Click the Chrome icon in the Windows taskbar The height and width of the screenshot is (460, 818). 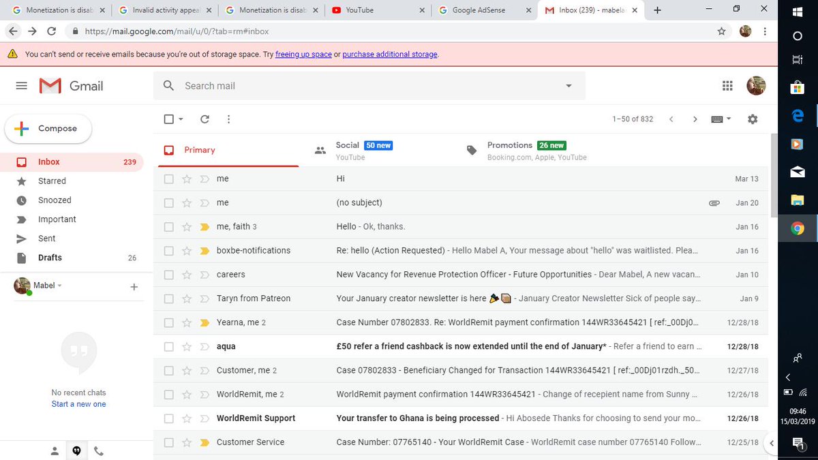point(797,229)
